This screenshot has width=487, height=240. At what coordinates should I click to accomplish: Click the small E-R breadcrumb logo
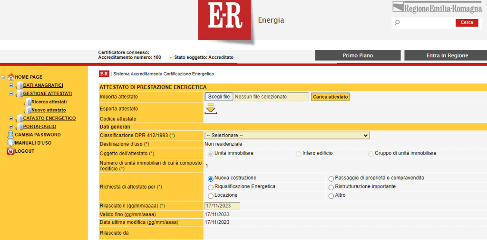[104, 74]
